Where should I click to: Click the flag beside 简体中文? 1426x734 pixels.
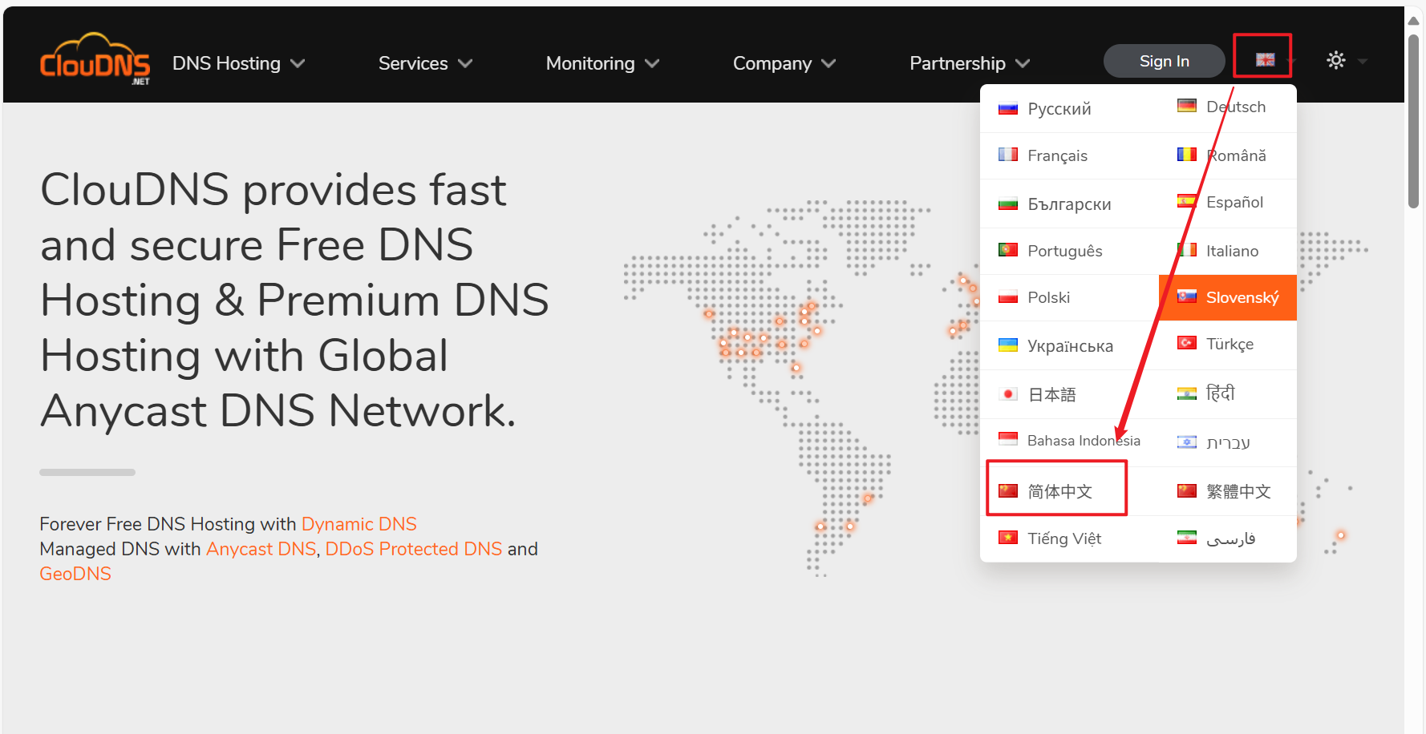(x=1008, y=490)
